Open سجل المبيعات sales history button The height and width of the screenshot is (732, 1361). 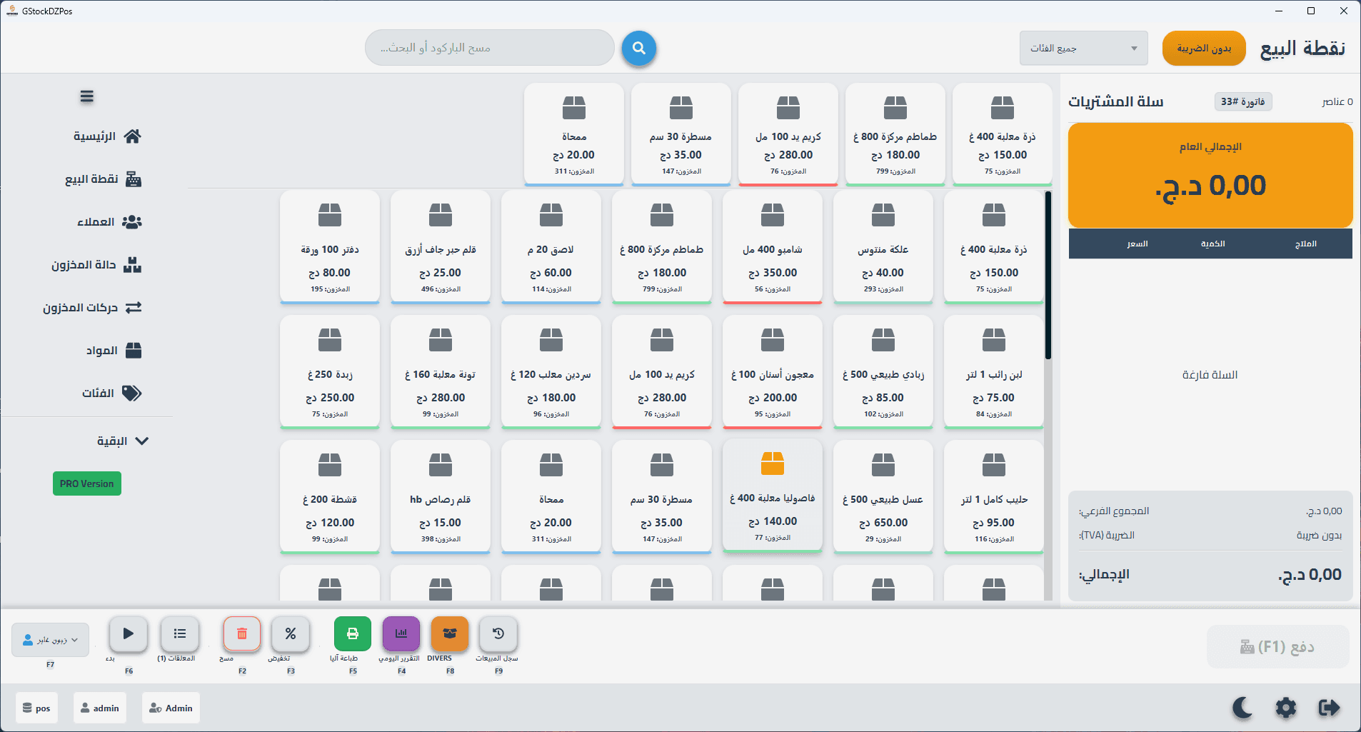pyautogui.click(x=498, y=634)
